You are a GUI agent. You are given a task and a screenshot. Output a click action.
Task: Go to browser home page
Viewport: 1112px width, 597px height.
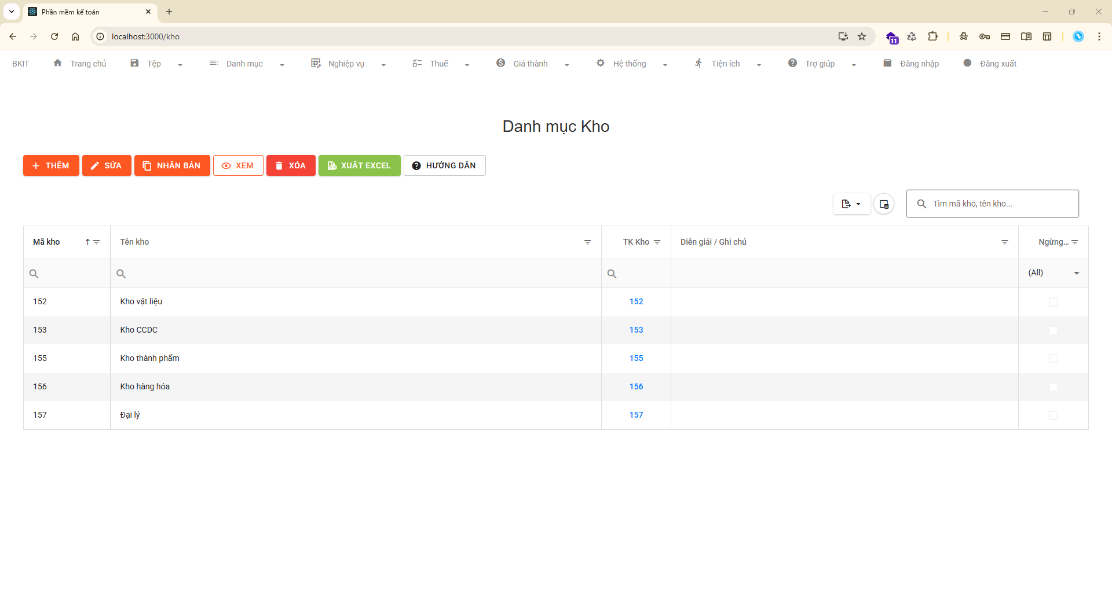tap(75, 36)
